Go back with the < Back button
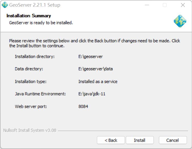192x149 pixels. point(111,140)
